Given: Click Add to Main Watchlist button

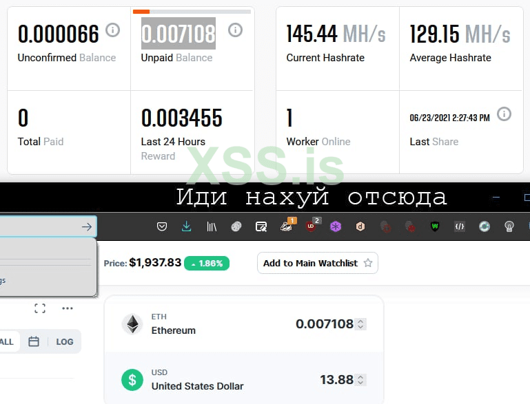Looking at the screenshot, I should coord(318,263).
